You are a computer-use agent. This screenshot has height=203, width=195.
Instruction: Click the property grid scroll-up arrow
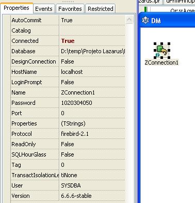[x=129, y=20]
